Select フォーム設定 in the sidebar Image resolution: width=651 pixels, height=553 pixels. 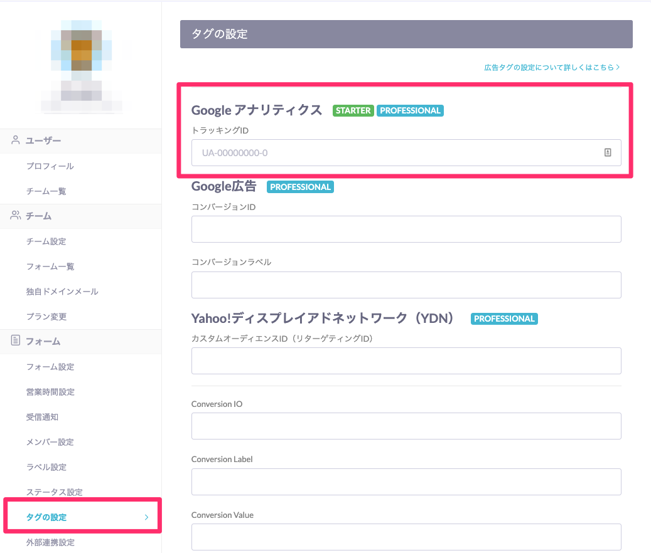(x=50, y=366)
